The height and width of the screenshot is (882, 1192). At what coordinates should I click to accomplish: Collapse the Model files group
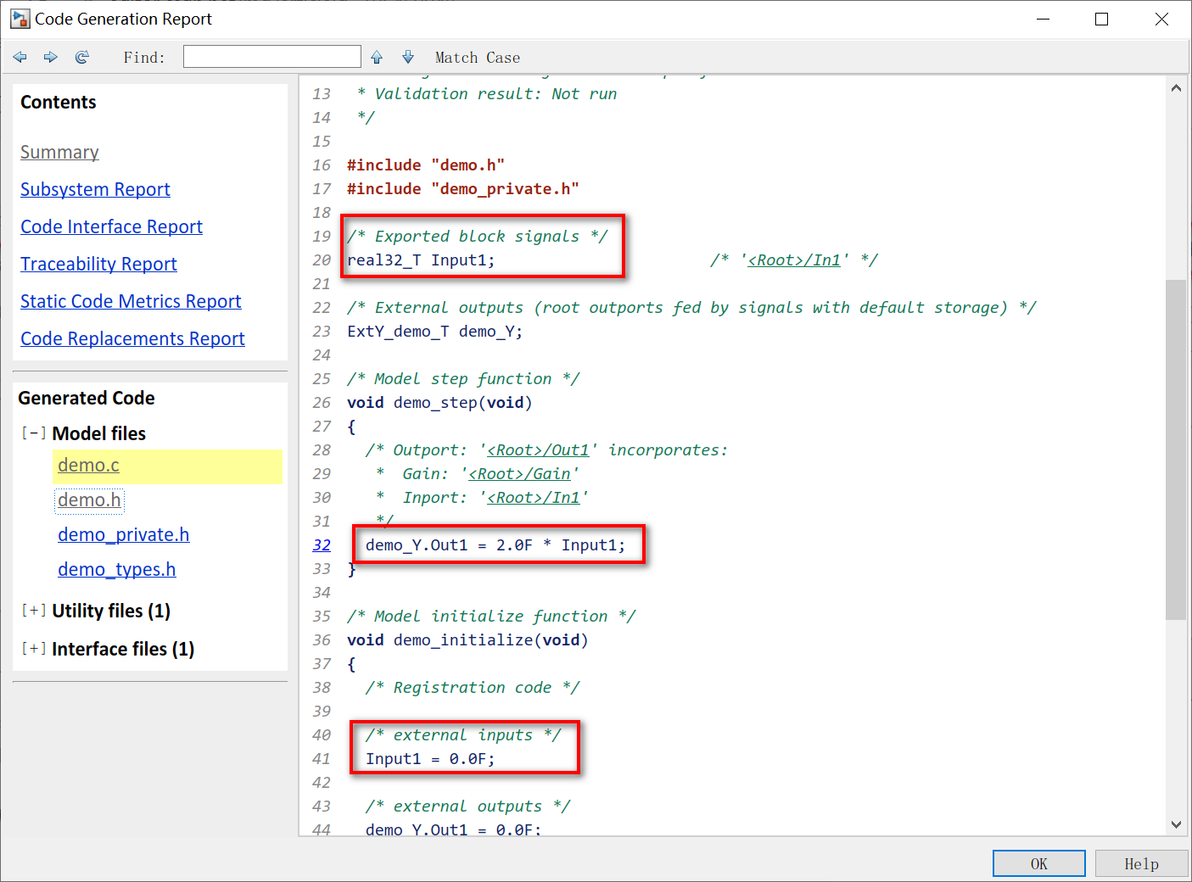34,433
